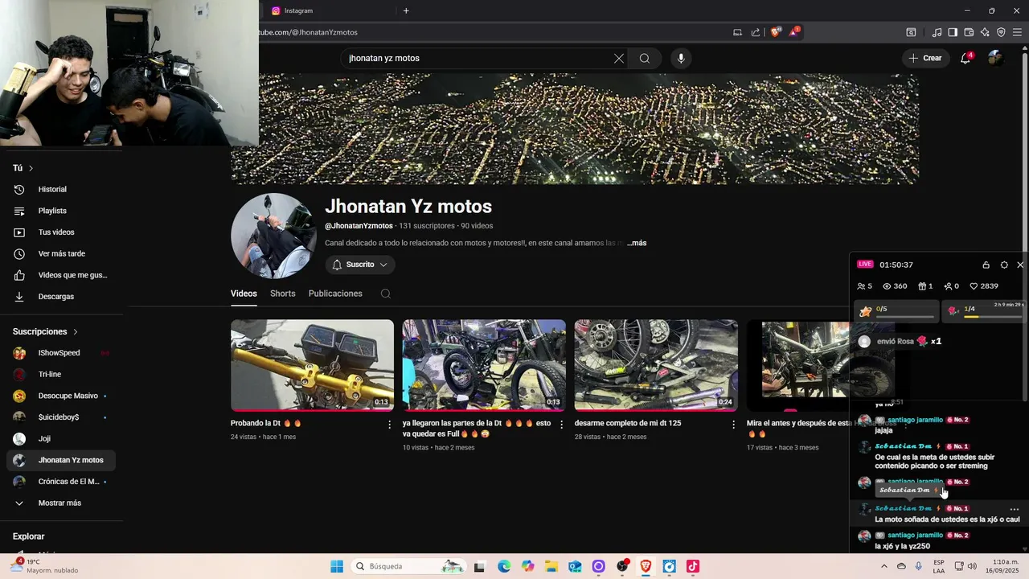Open the Brave hamburger menu
This screenshot has height=579, width=1029.
click(x=1017, y=32)
